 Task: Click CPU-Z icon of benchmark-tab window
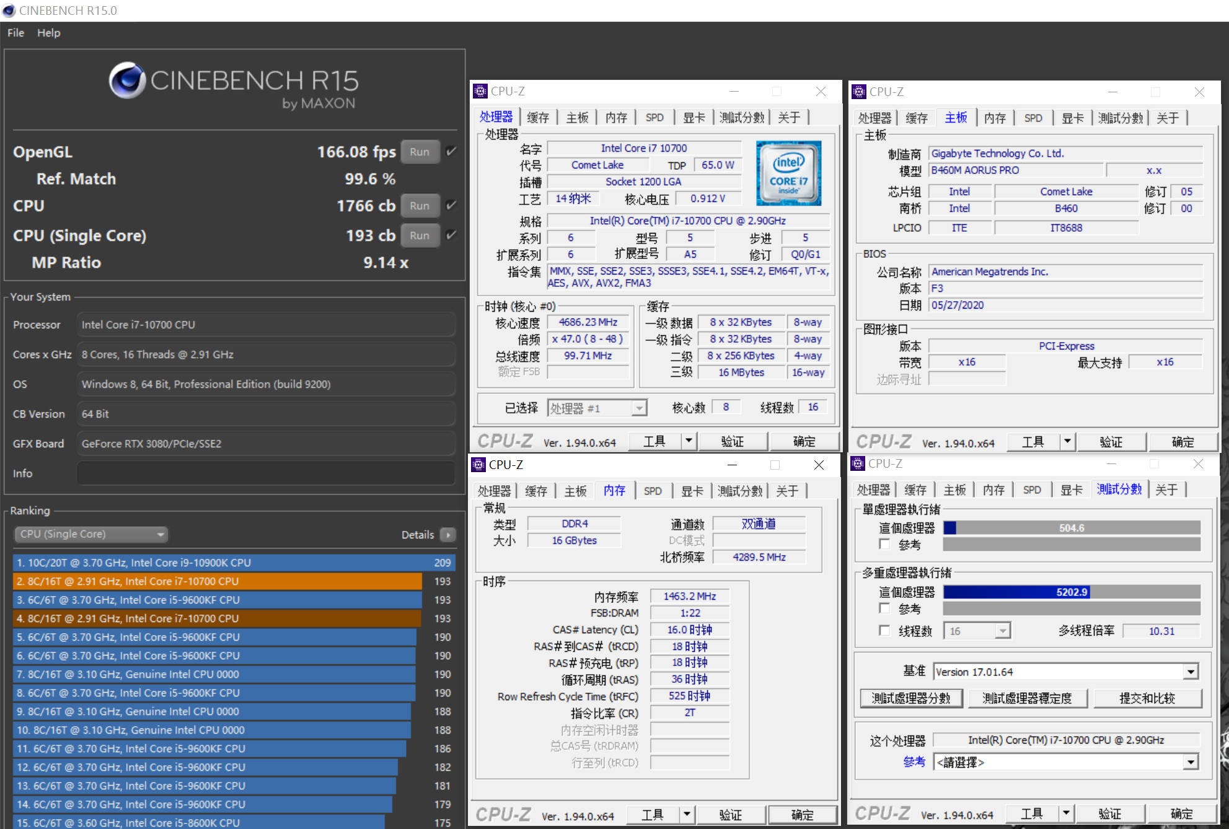pyautogui.click(x=858, y=463)
